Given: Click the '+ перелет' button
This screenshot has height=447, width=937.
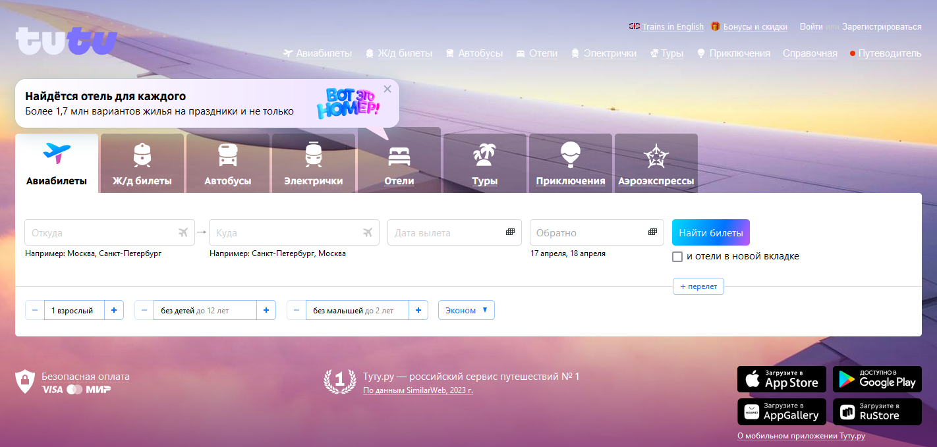Looking at the screenshot, I should [x=698, y=286].
